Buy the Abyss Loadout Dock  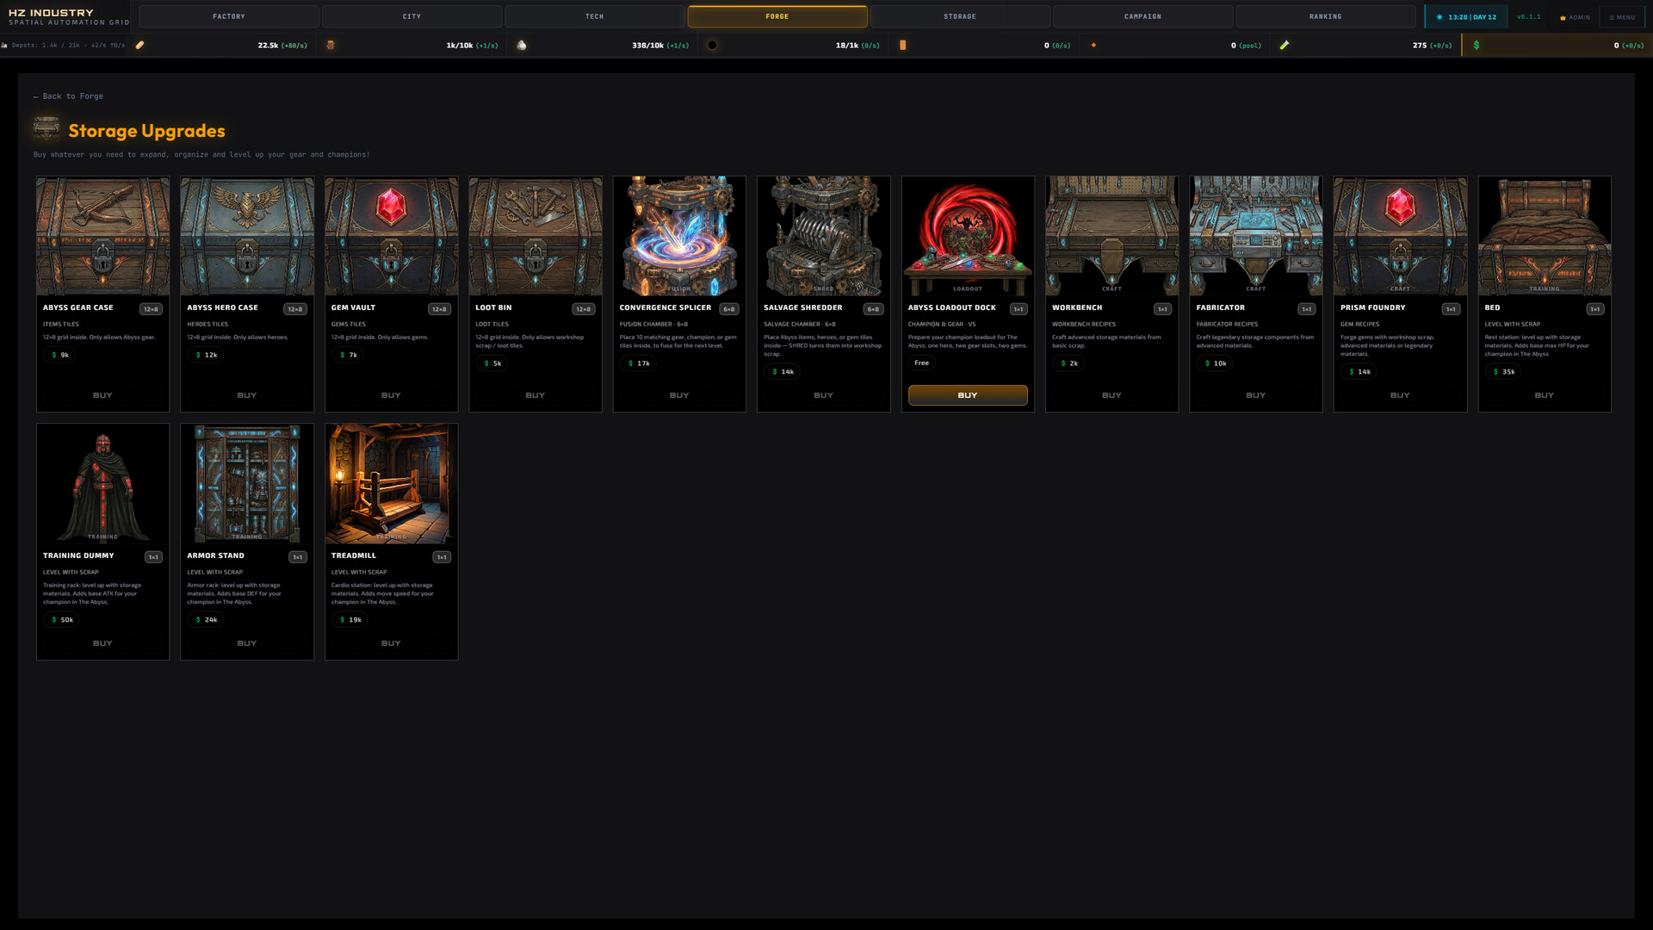968,395
